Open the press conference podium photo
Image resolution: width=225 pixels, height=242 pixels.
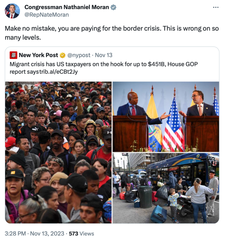(x=166, y=117)
